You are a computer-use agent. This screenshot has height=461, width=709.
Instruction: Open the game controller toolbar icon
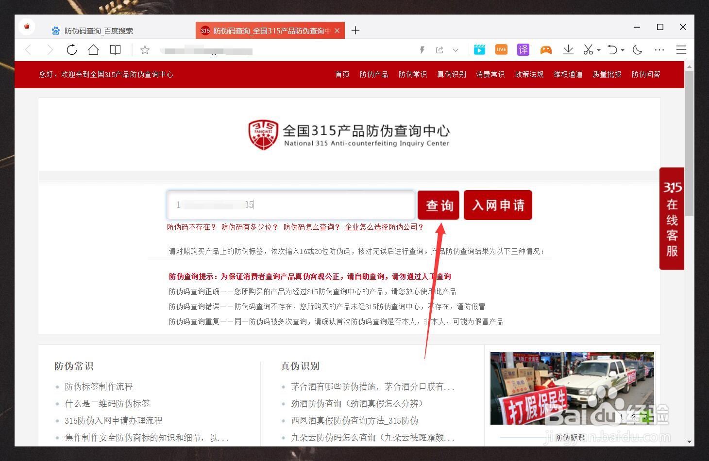[x=546, y=49]
